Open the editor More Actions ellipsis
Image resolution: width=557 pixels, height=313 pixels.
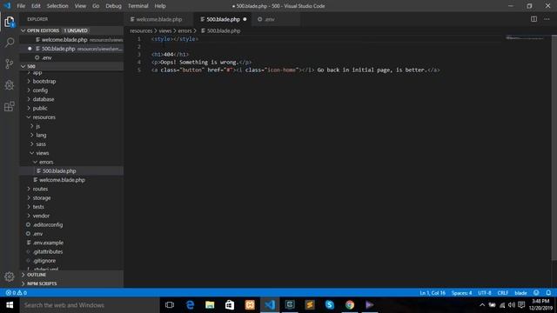(547, 19)
